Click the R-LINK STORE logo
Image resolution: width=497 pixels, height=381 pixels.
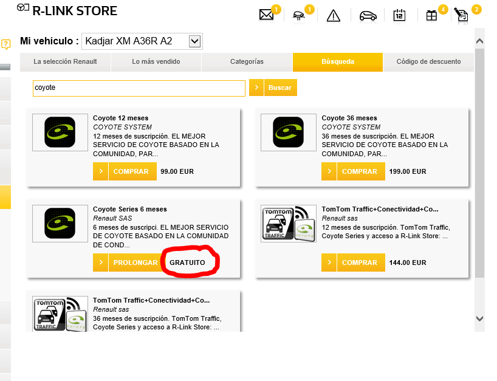coord(67,10)
